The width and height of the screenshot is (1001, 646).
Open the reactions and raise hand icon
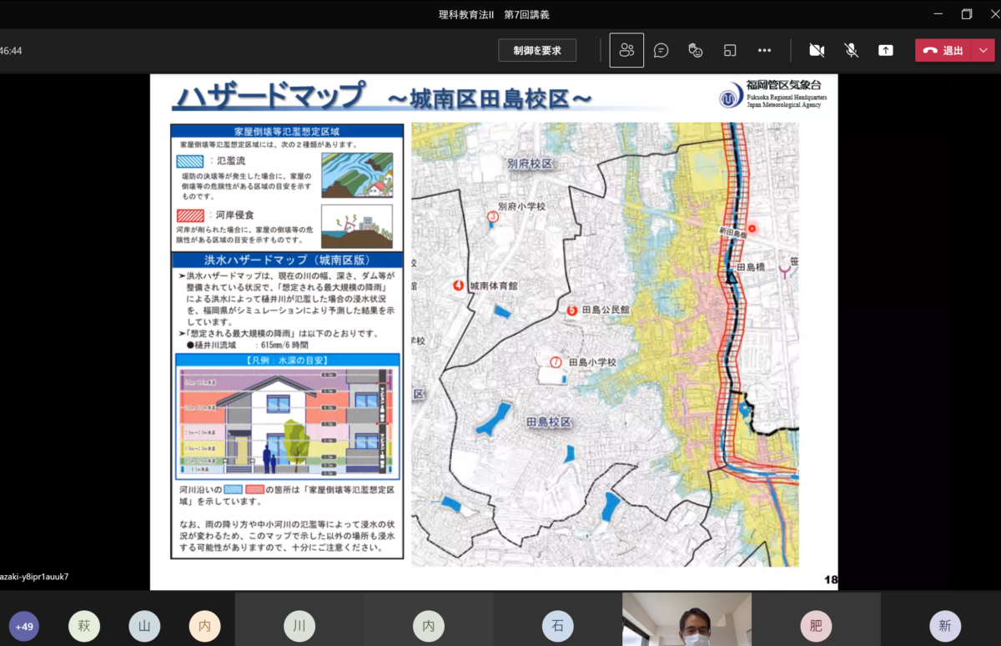point(695,50)
